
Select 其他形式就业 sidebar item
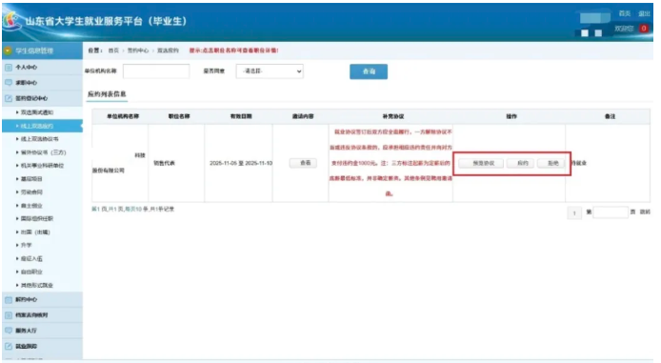point(37,286)
